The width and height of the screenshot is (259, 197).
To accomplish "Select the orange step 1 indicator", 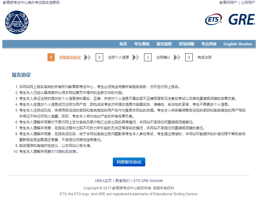I will point(51,57).
